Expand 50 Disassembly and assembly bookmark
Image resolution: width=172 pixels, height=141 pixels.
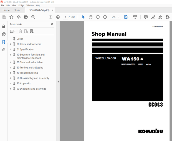coord(11,78)
